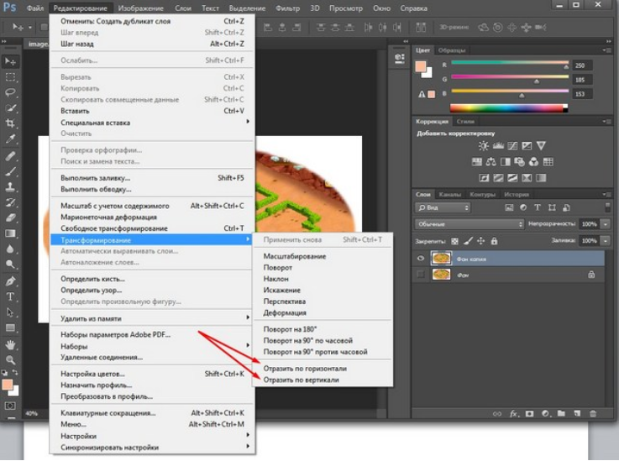Add a Channel Mixer adjustment (three circles)
Viewport: 619px width, 461px height.
[x=533, y=162]
